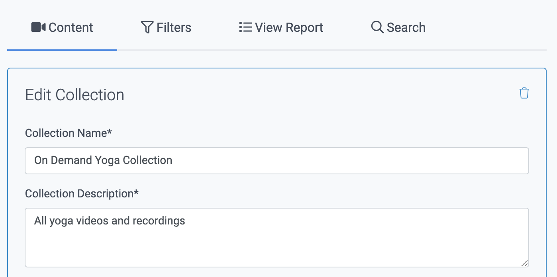This screenshot has width=557, height=277.
Task: Click the "All yoga videos and recordings" text
Action: (x=110, y=220)
